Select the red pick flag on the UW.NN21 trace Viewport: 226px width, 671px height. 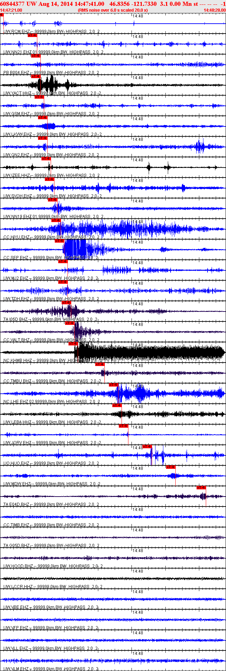33,35
